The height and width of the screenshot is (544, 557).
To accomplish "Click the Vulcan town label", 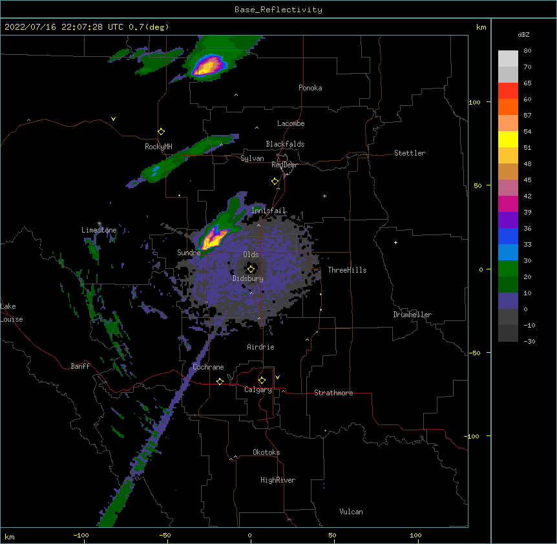I will [x=351, y=512].
